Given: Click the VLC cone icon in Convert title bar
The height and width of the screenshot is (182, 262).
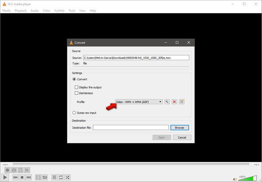Looking at the screenshot, I should 71,43.
